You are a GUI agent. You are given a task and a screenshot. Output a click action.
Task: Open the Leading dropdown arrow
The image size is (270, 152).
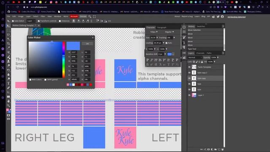164,43
